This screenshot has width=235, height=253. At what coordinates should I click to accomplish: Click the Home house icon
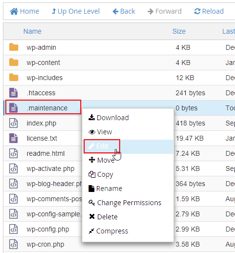14,11
